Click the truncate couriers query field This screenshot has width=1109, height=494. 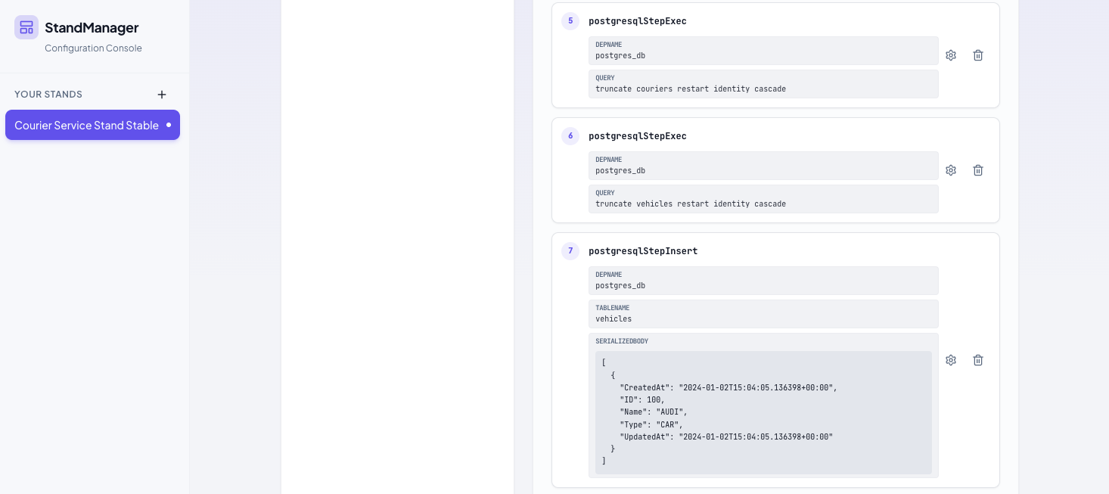tap(763, 84)
